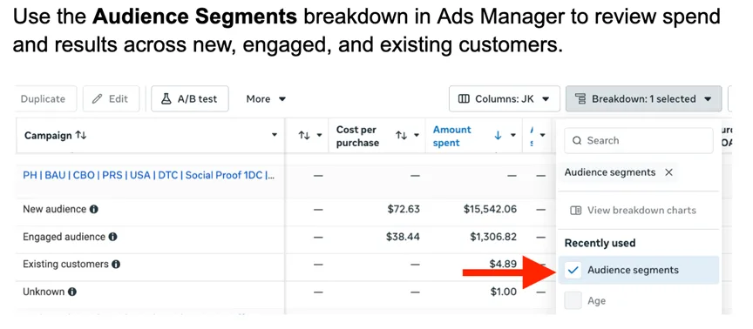Click the Amount spent column header

click(452, 136)
